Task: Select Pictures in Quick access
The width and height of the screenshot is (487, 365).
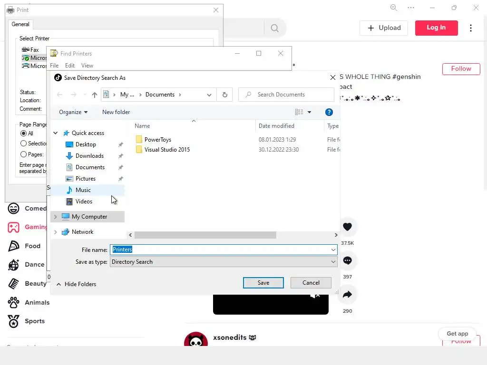Action: click(x=86, y=179)
